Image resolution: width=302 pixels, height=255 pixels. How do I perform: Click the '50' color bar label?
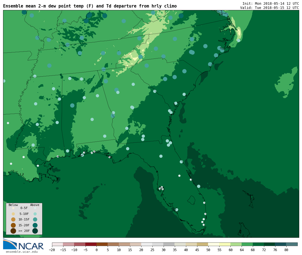click(208, 250)
